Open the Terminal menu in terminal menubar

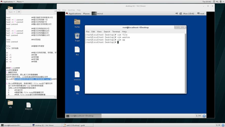116,32
